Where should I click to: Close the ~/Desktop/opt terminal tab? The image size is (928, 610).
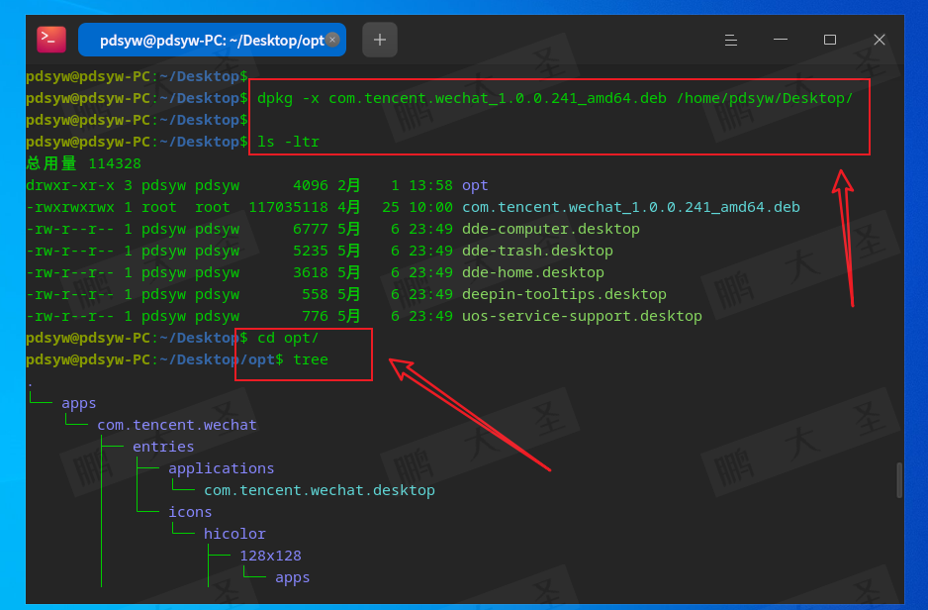tap(332, 40)
